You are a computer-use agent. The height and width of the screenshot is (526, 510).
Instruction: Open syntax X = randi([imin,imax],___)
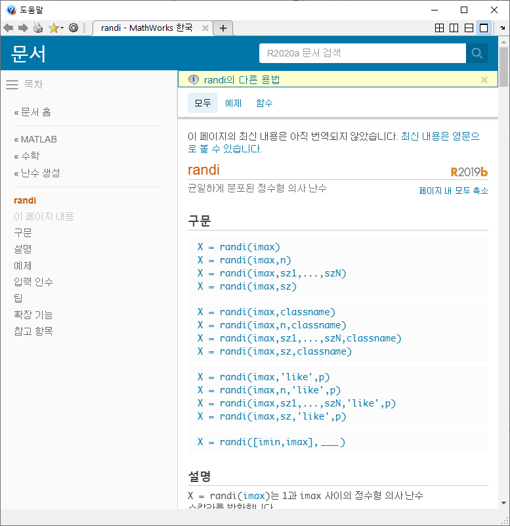pyautogui.click(x=271, y=443)
